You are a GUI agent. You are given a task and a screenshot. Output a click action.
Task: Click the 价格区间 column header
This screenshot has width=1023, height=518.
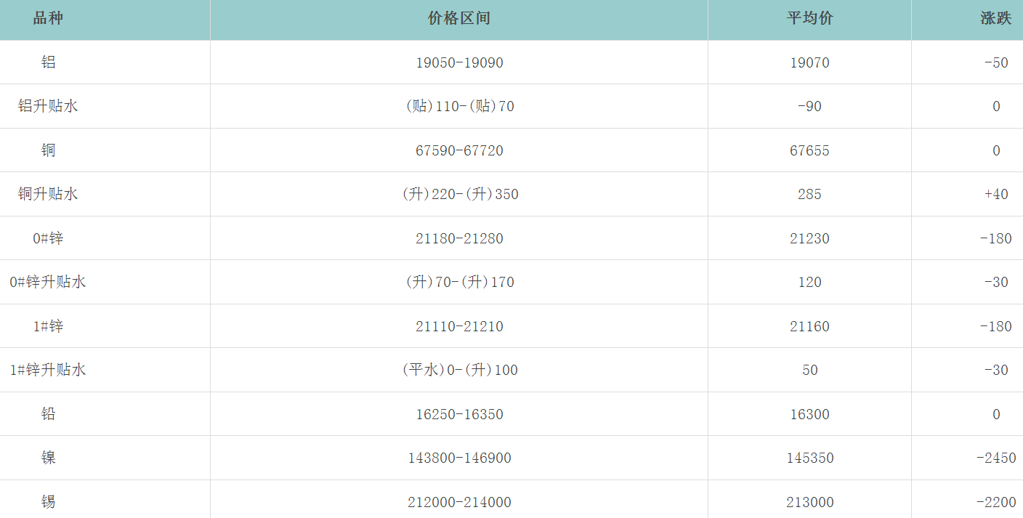pyautogui.click(x=459, y=19)
